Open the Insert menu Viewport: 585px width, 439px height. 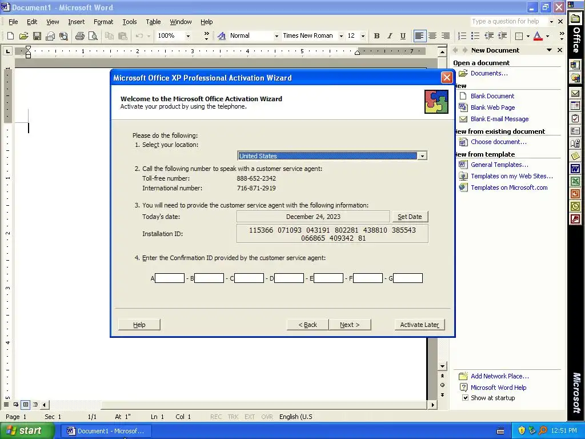(x=76, y=22)
